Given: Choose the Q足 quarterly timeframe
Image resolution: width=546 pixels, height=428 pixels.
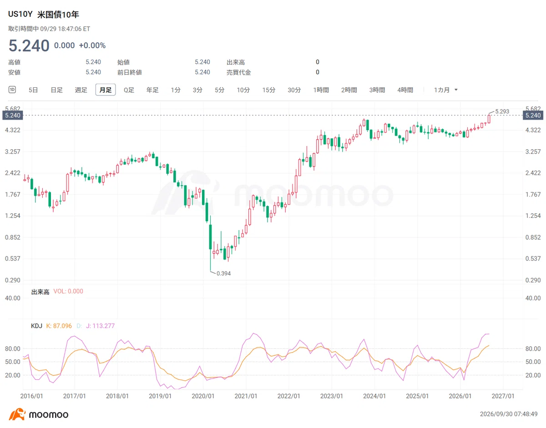Looking at the screenshot, I should pyautogui.click(x=129, y=90).
